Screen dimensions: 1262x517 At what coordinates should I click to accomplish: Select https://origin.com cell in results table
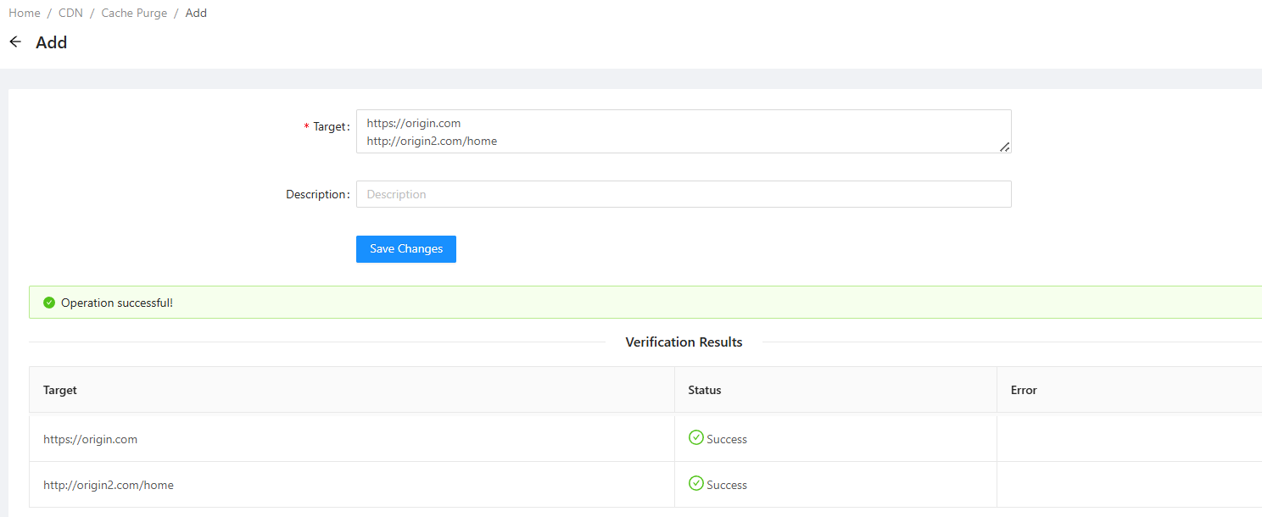click(x=91, y=439)
